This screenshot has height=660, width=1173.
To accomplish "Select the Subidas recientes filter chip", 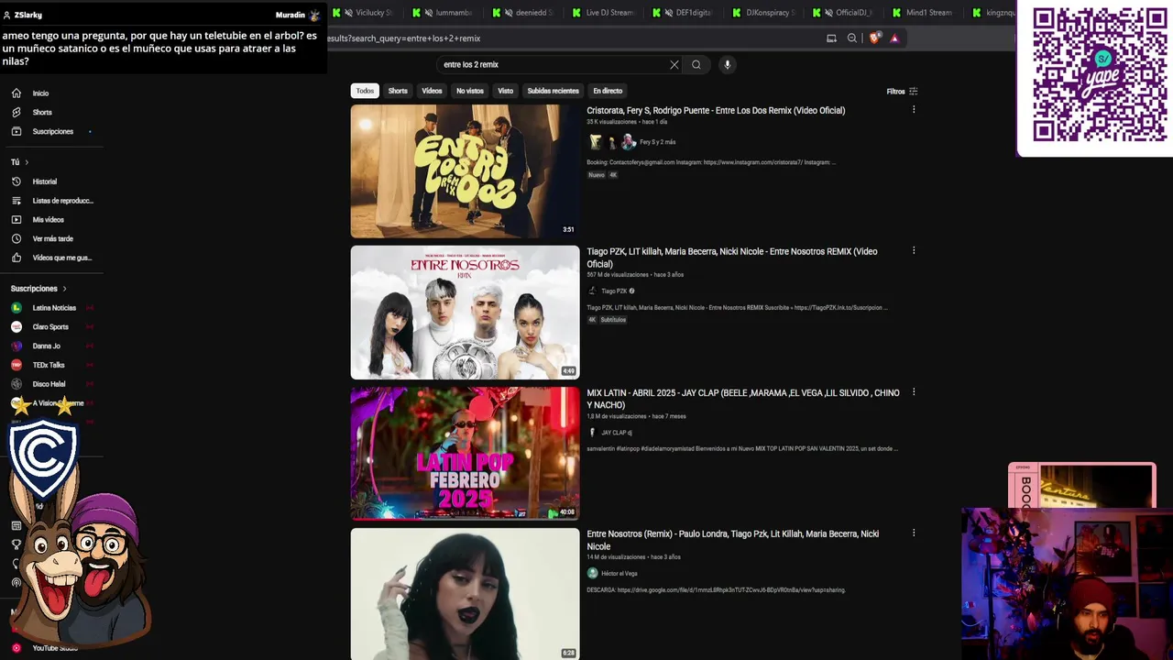I will (x=553, y=91).
